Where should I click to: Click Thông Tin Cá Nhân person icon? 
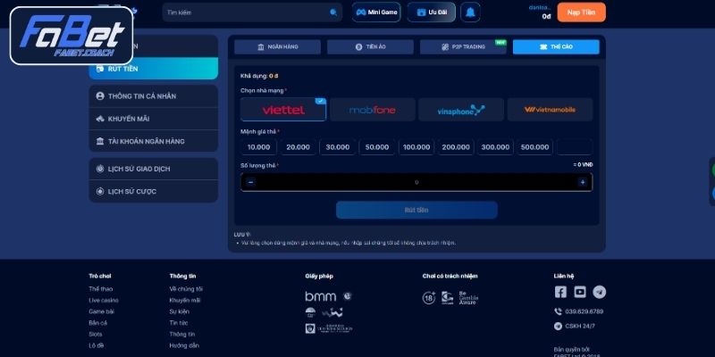click(x=100, y=96)
